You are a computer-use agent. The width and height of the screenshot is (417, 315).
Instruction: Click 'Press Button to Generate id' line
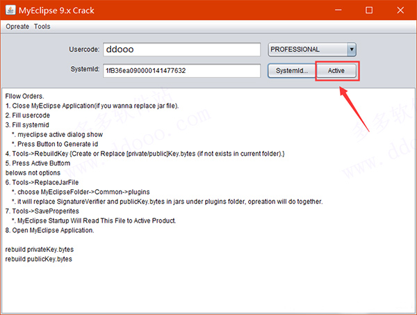pyautogui.click(x=55, y=144)
